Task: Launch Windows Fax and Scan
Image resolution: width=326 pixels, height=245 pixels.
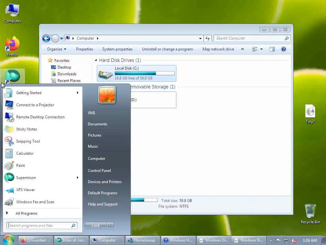Action: (x=43, y=202)
